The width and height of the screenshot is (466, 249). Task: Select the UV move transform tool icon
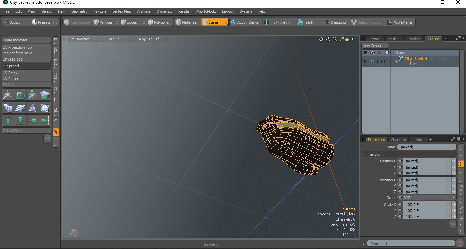[x=8, y=95]
